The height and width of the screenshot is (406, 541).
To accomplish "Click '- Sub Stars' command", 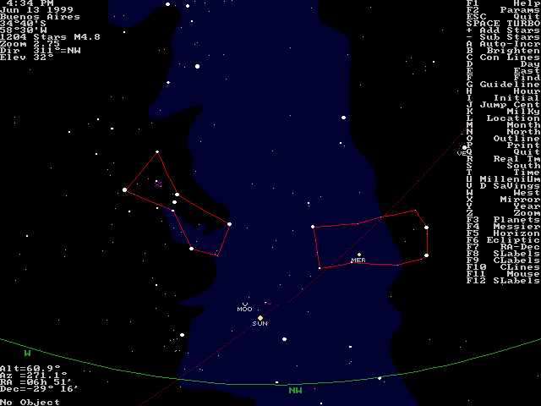I will click(504, 37).
